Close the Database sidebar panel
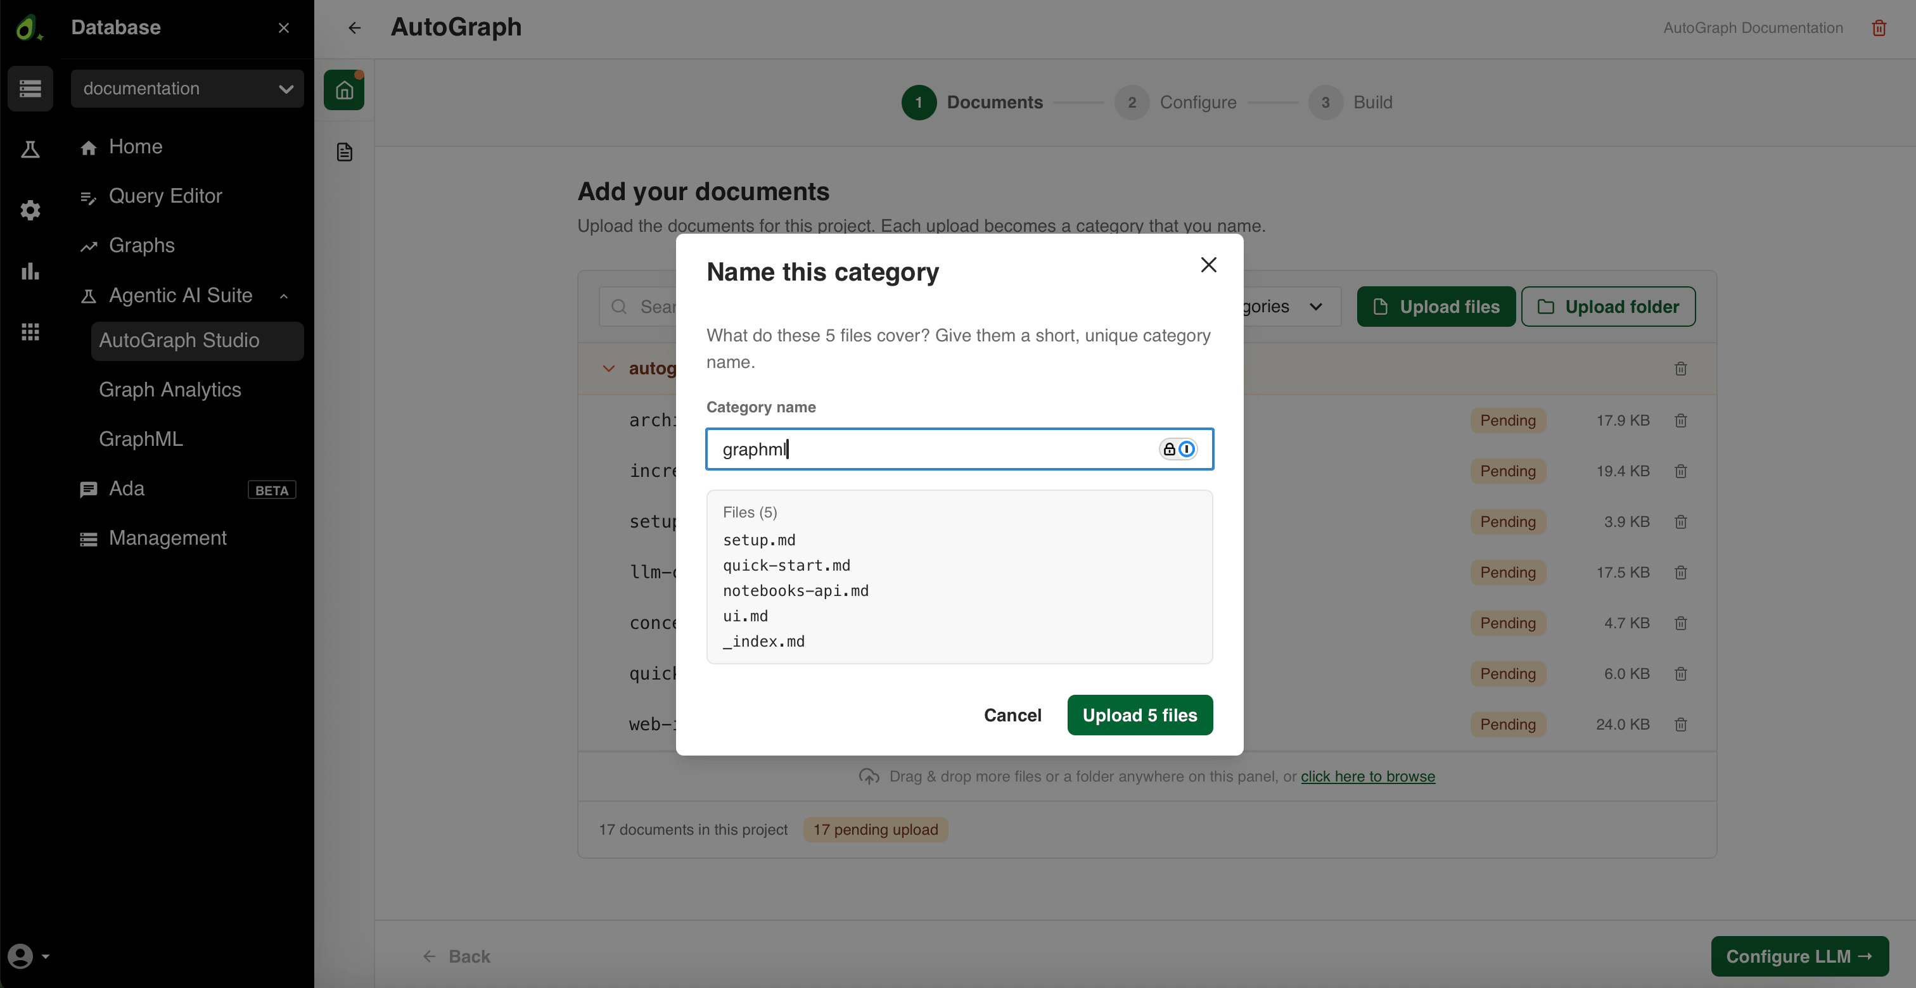 (283, 27)
